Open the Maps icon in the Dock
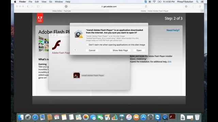The width and height of the screenshot is (218, 122). [x=78, y=117]
